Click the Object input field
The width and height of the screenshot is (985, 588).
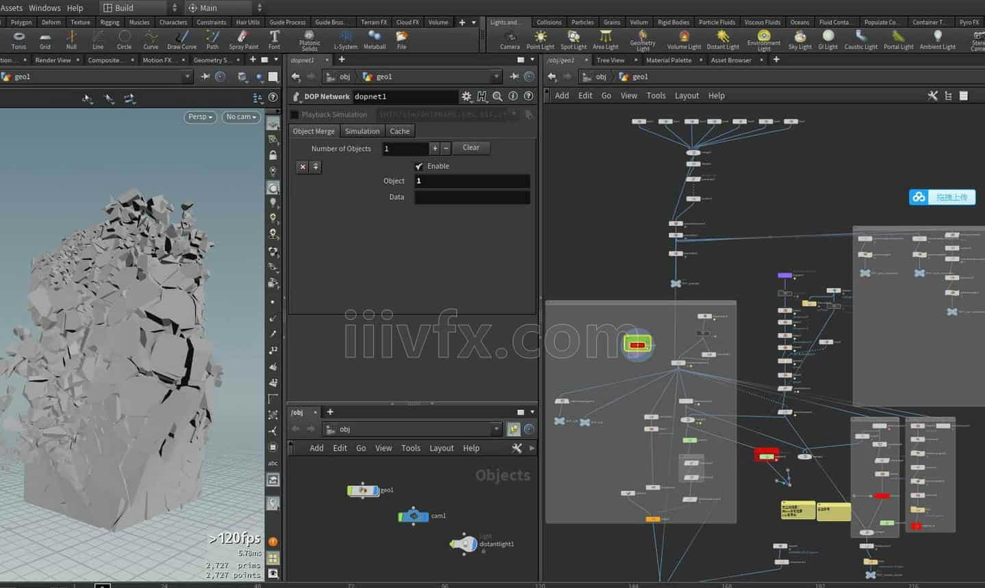point(472,181)
